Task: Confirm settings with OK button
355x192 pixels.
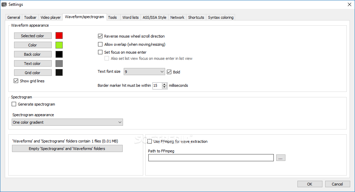Action: pyautogui.click(x=310, y=184)
